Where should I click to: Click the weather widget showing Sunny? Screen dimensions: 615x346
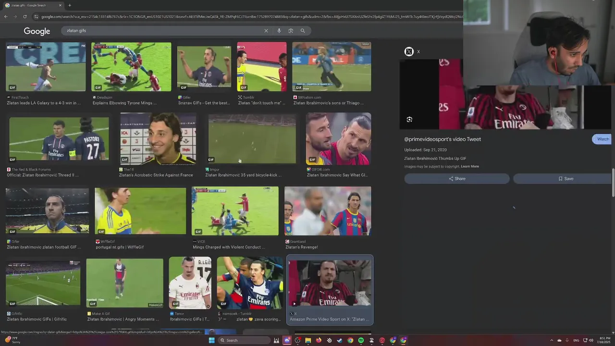12,340
